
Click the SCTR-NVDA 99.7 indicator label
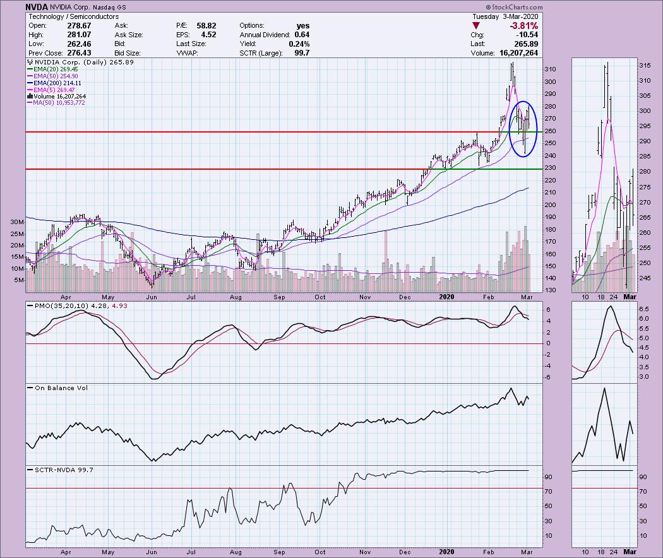point(60,470)
